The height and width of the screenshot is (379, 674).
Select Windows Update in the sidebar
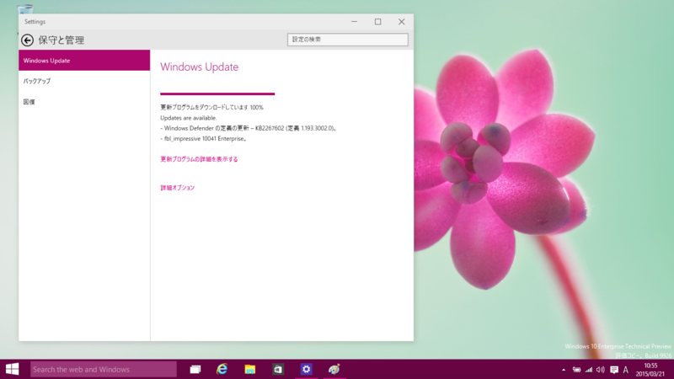click(x=84, y=61)
